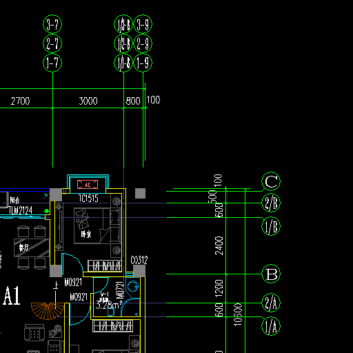The image size is (353, 353).
Task: Click the 2700 dimension text
Action: (21, 101)
